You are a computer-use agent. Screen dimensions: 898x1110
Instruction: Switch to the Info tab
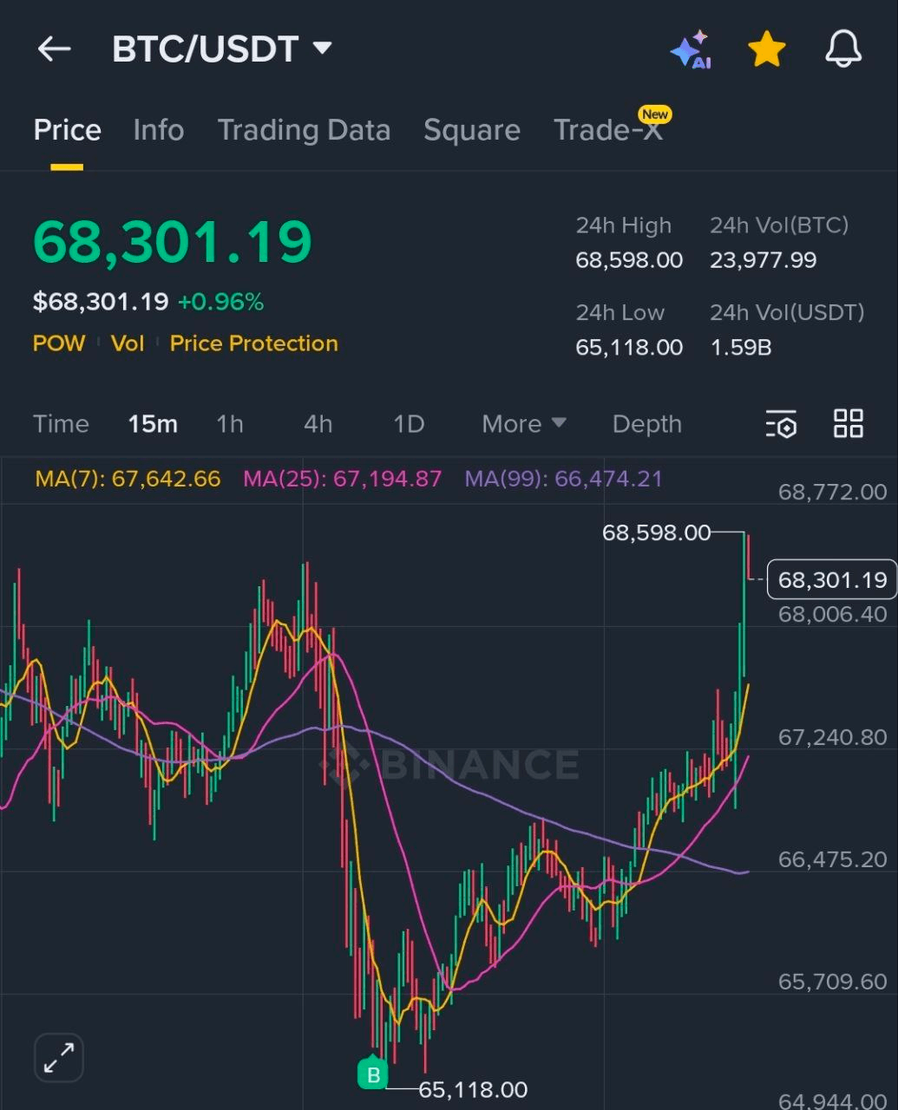pos(158,130)
